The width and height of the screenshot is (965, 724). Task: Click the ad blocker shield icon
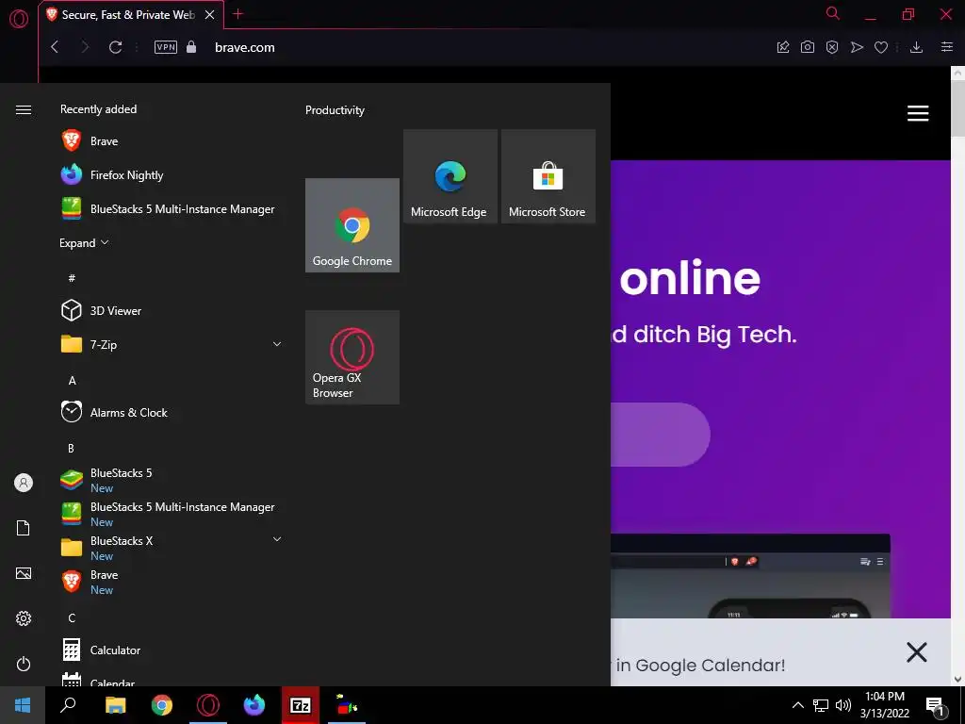(832, 47)
